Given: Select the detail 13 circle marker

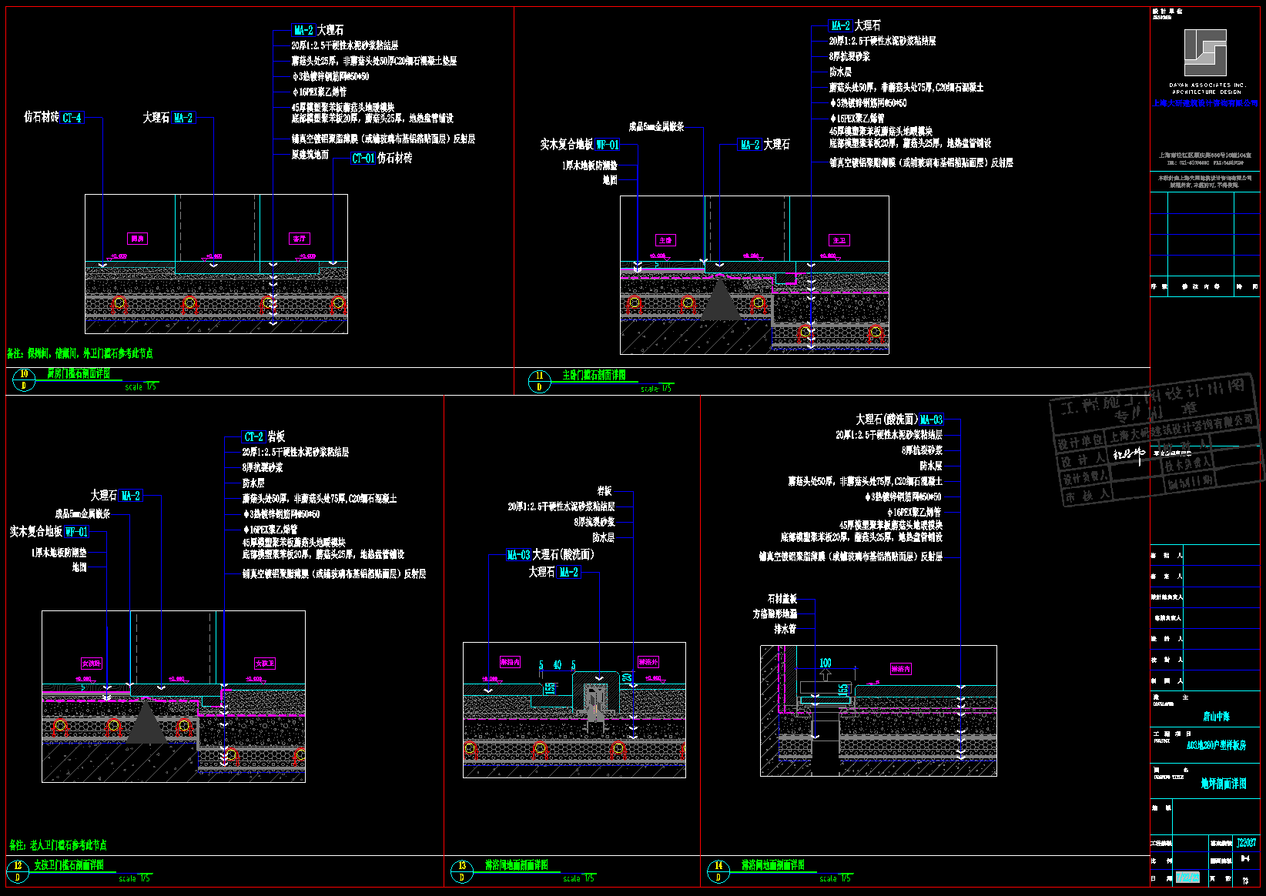Looking at the screenshot, I should click(462, 871).
